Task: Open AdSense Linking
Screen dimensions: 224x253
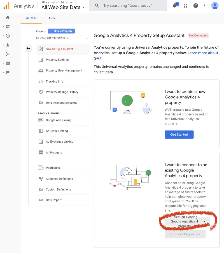Action: [63, 131]
